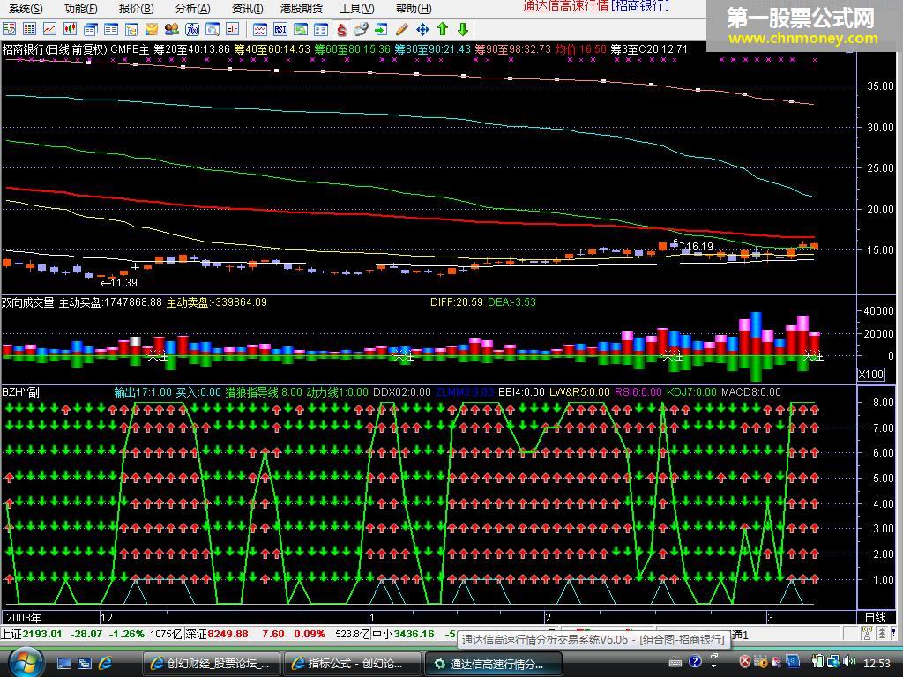This screenshot has height=677, width=903.
Task: Click the 日线 period label
Action: [x=876, y=617]
